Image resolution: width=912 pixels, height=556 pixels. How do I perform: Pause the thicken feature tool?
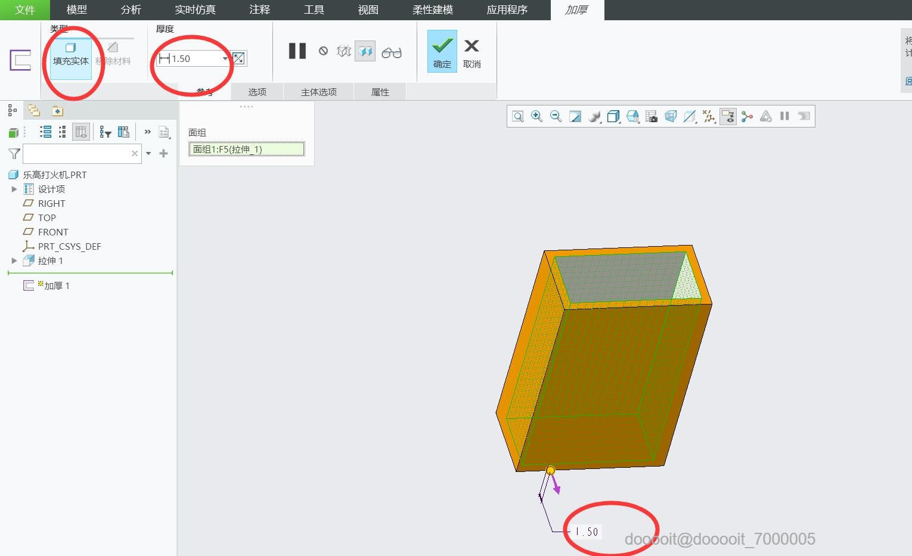coord(297,51)
